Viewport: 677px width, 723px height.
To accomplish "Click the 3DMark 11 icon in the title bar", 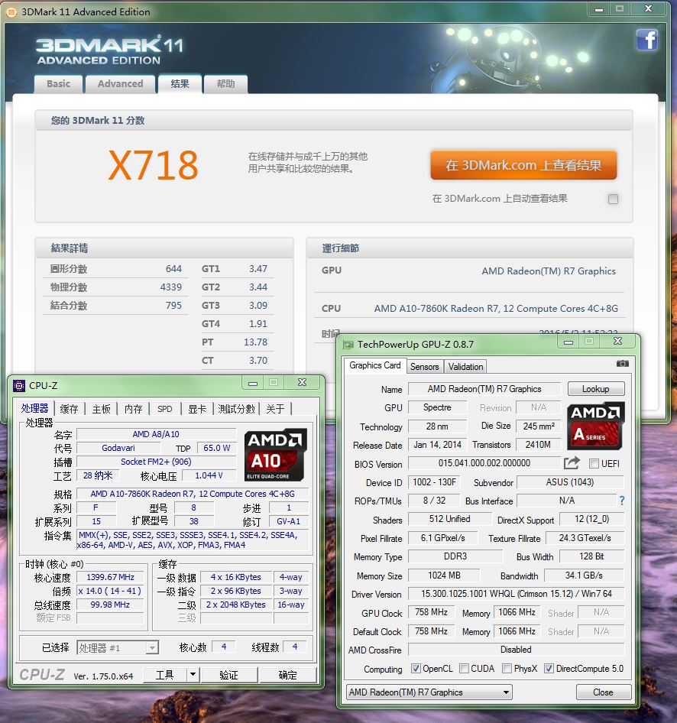I will tap(9, 11).
